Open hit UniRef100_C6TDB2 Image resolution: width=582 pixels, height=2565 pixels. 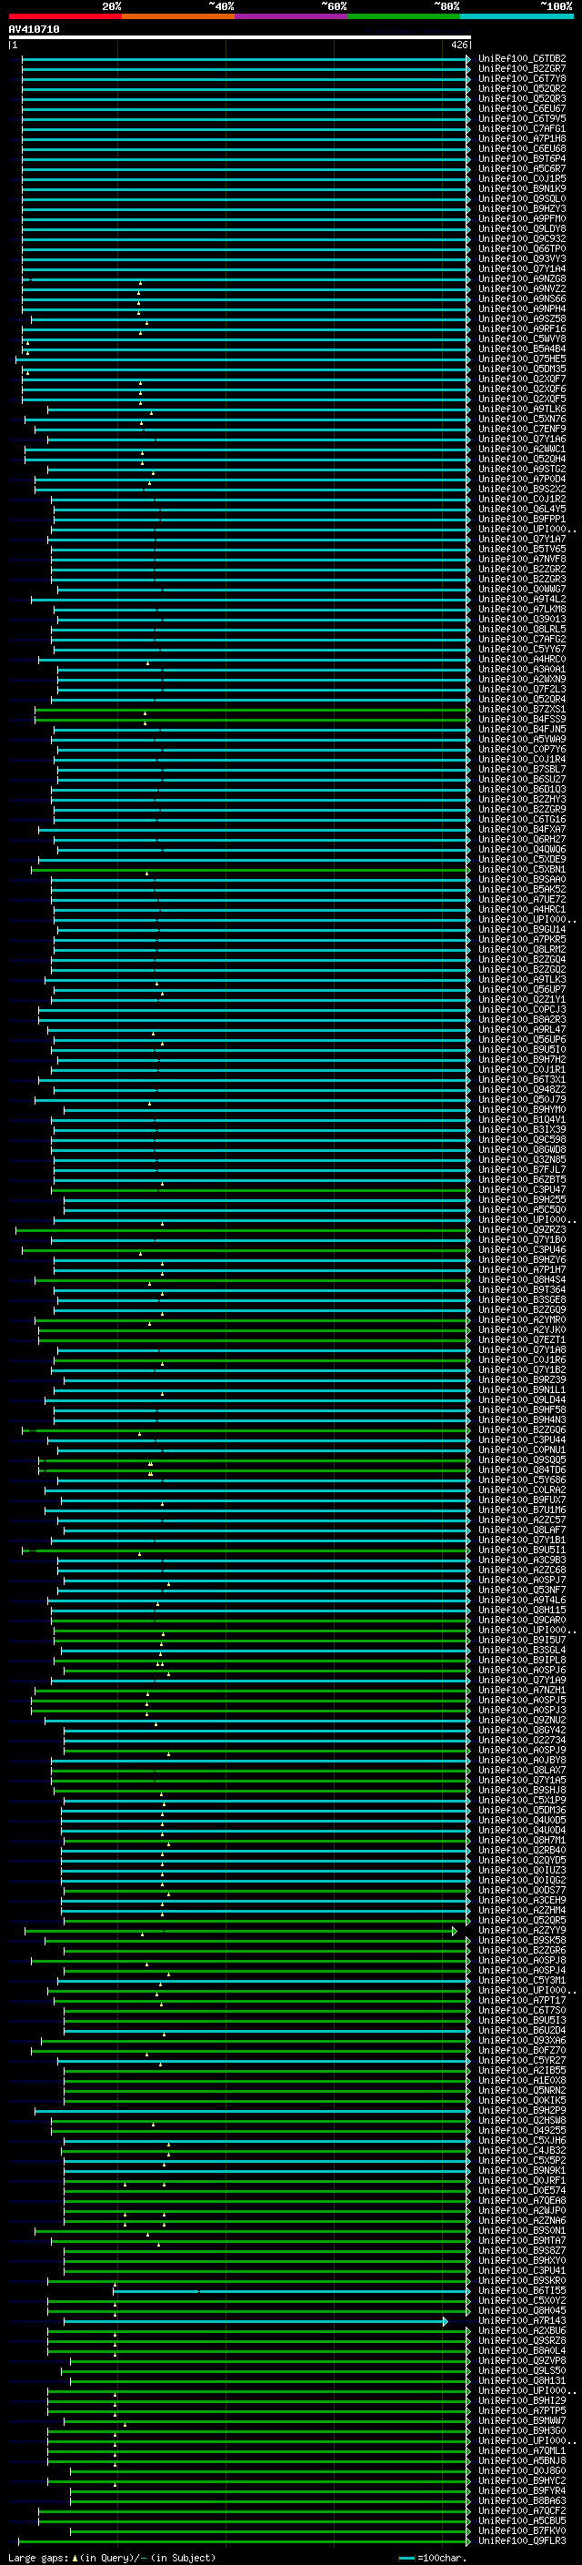pyautogui.click(x=522, y=59)
